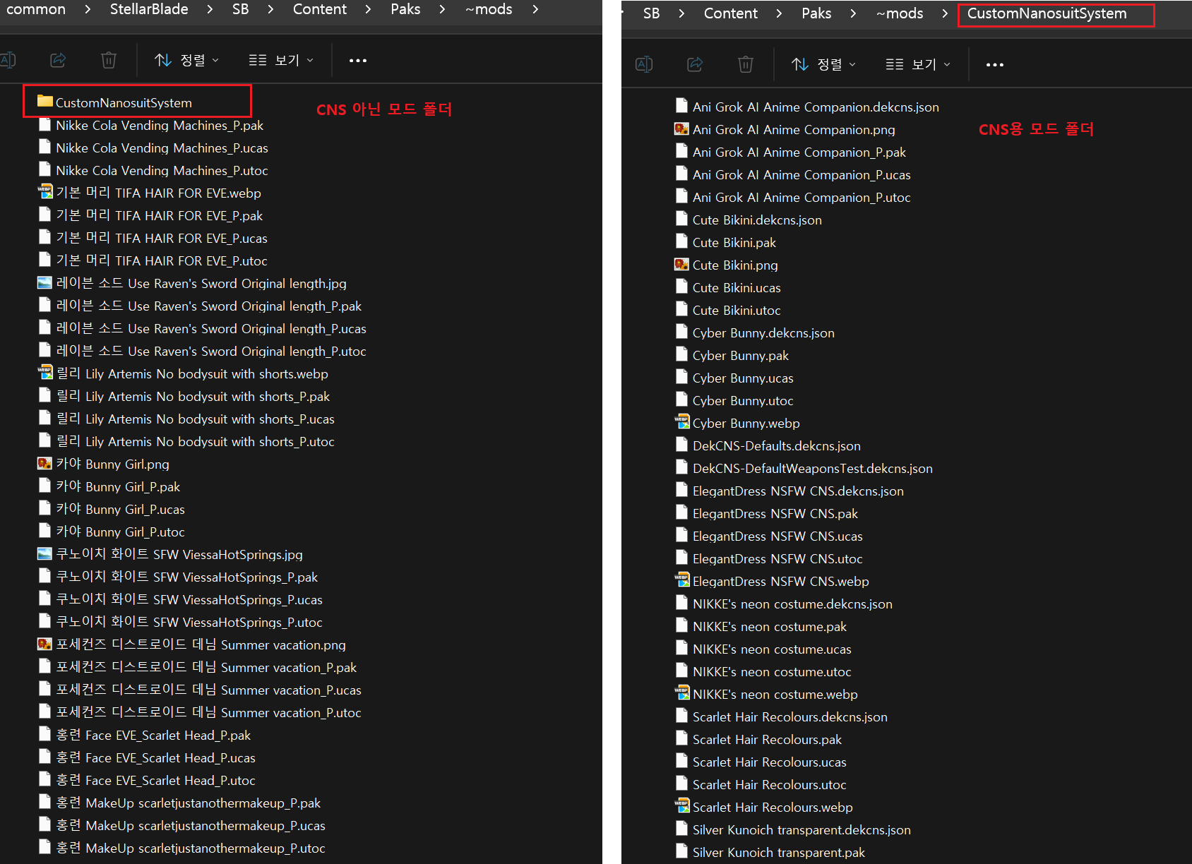Expand chevron after StellarBlade in left breadcrumb
This screenshot has height=864, width=1192.
tap(210, 9)
